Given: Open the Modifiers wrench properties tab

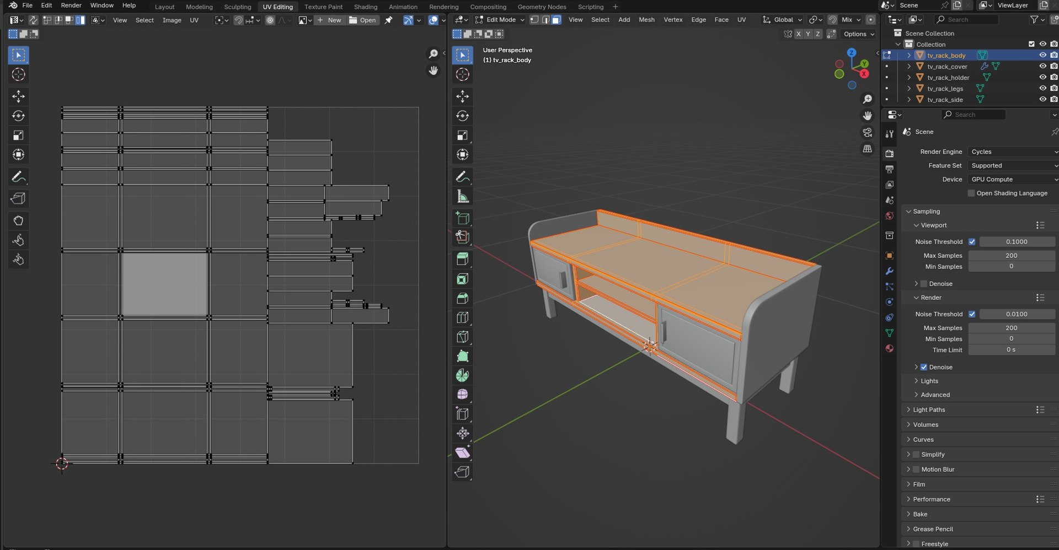Looking at the screenshot, I should pyautogui.click(x=889, y=271).
